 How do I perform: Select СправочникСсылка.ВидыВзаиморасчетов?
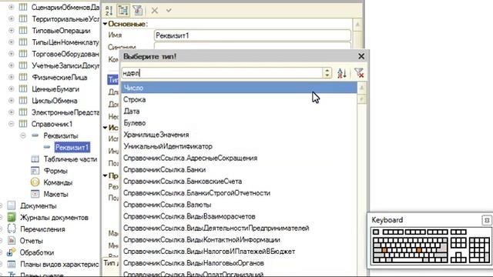pyautogui.click(x=239, y=216)
